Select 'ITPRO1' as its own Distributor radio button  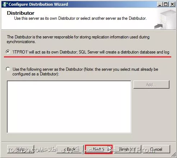coord(8,52)
